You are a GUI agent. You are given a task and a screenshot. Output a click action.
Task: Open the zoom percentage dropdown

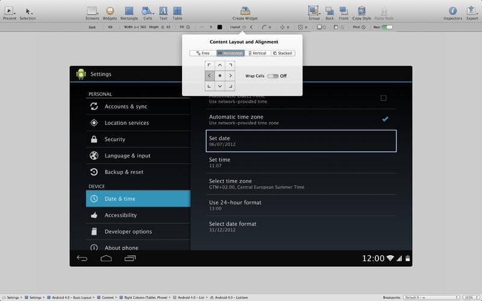471,297
